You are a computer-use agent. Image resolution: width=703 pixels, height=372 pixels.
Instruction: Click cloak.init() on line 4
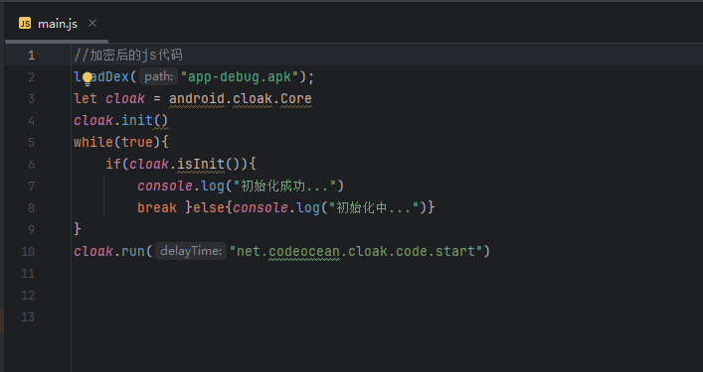tap(121, 120)
